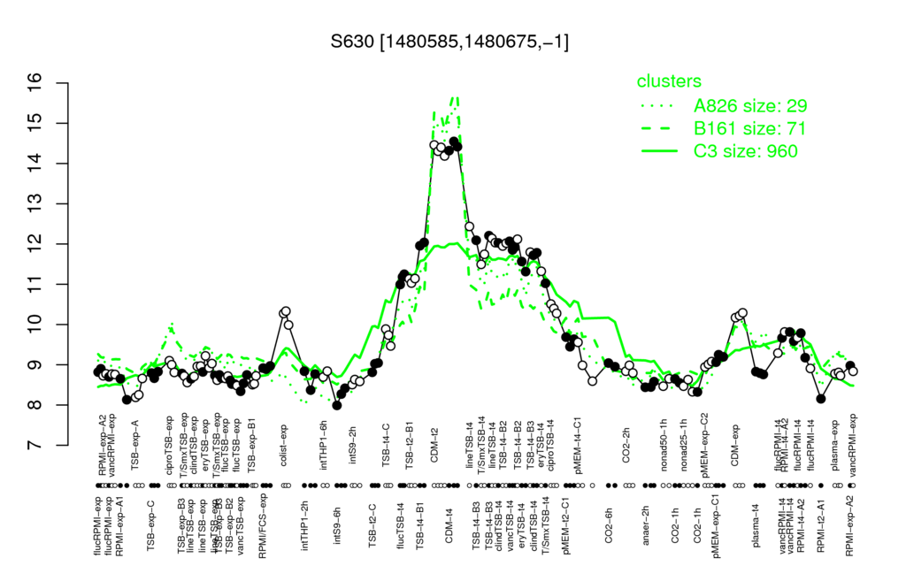Click y-axis tick label 9
This screenshot has width=906, height=566.
pos(35,365)
